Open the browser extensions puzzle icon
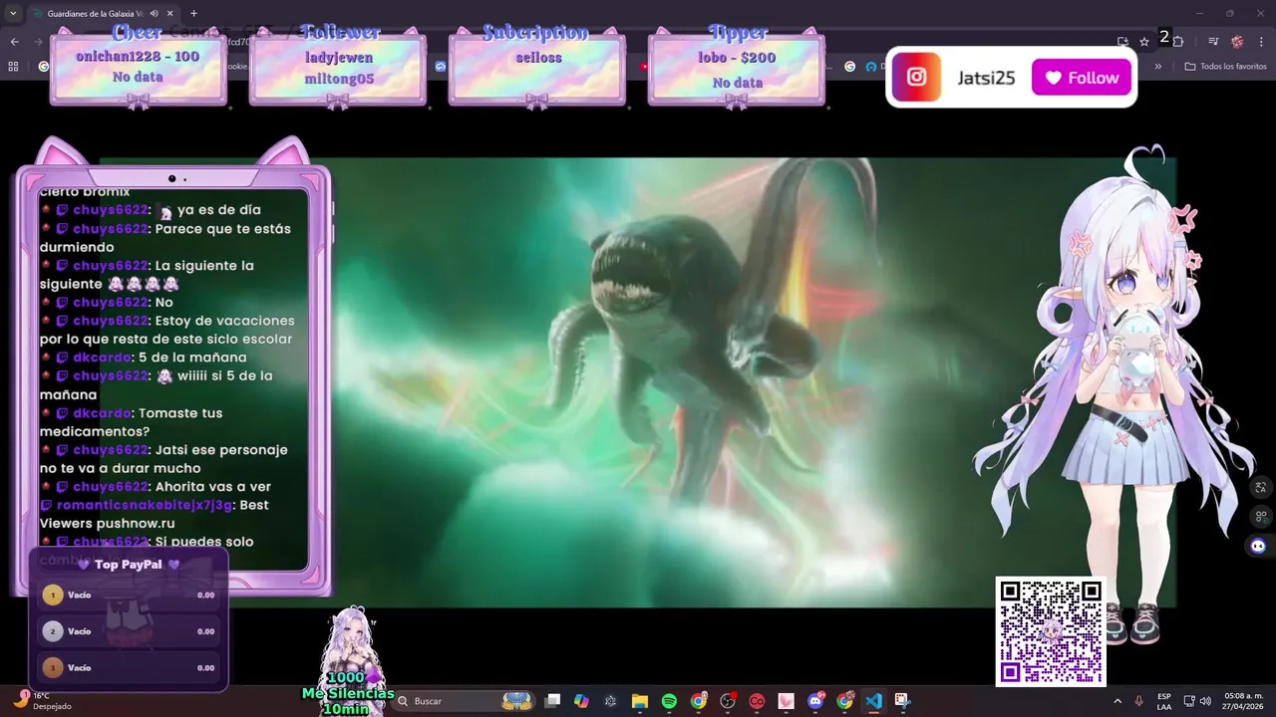 point(1178,41)
